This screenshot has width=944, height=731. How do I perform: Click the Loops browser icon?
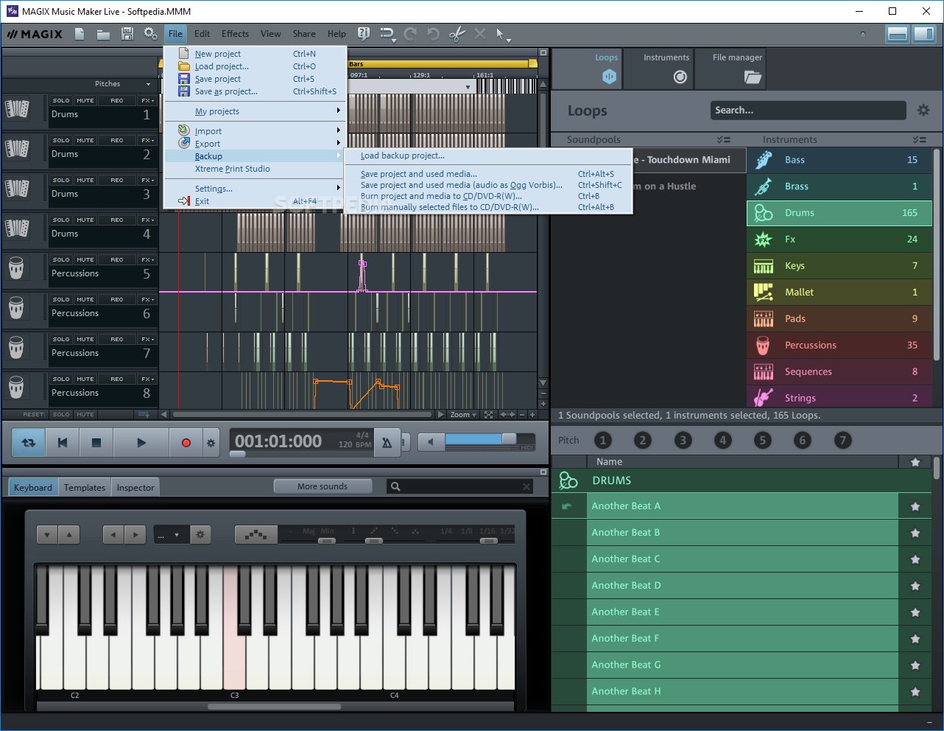point(608,77)
